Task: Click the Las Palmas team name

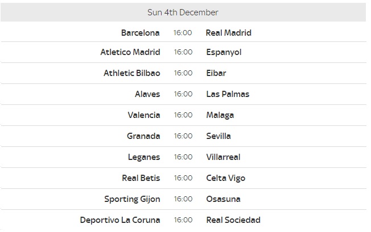Action: [228, 94]
